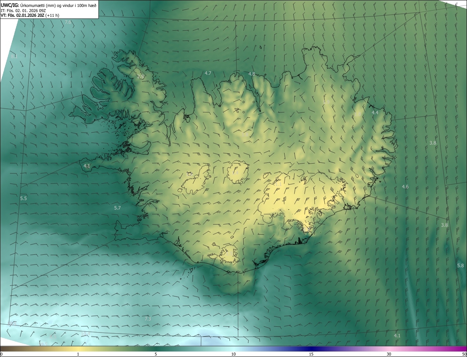Click the 5.5 value label
The width and height of the screenshot is (467, 357).
coord(23,199)
